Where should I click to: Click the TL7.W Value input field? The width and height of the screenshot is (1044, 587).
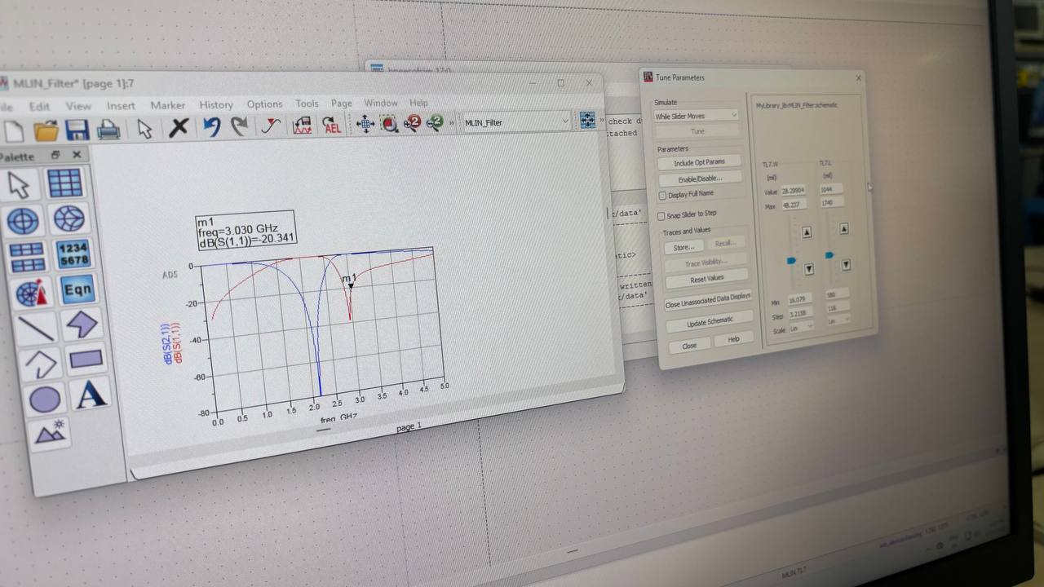pyautogui.click(x=794, y=191)
